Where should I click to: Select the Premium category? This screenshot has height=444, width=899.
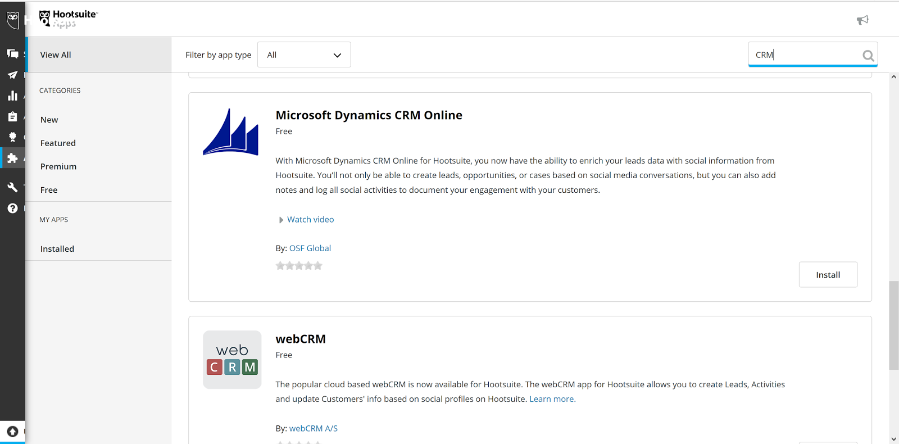[x=58, y=166]
